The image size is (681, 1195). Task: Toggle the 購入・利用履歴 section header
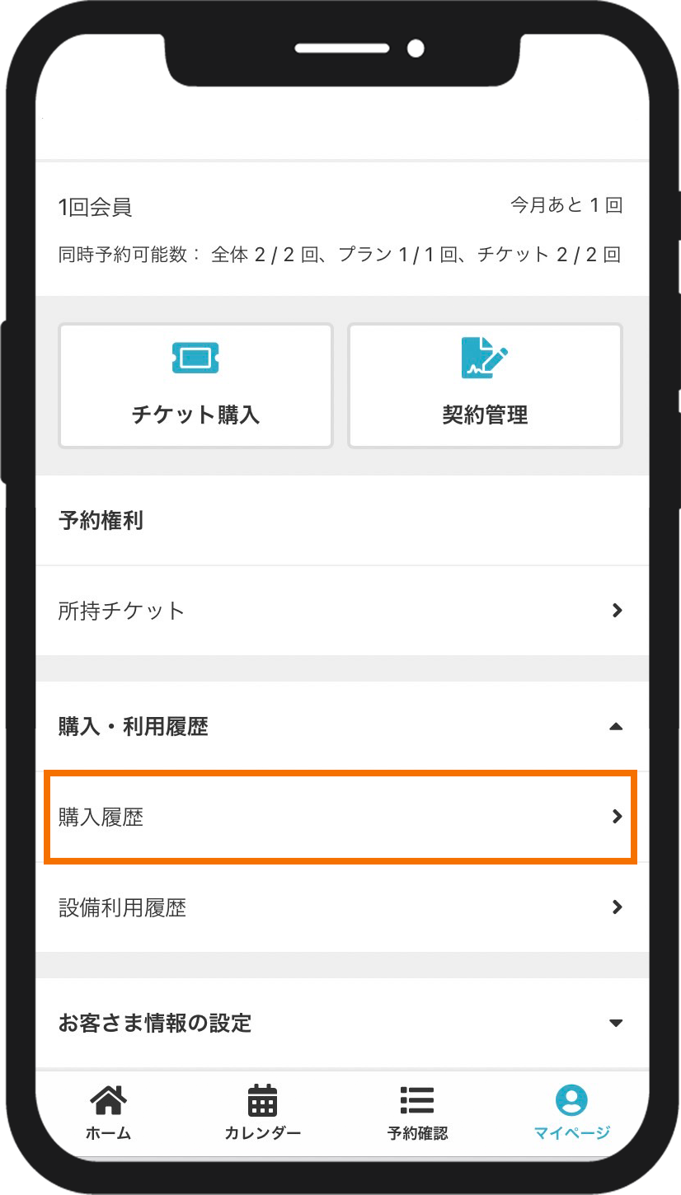pos(134,727)
